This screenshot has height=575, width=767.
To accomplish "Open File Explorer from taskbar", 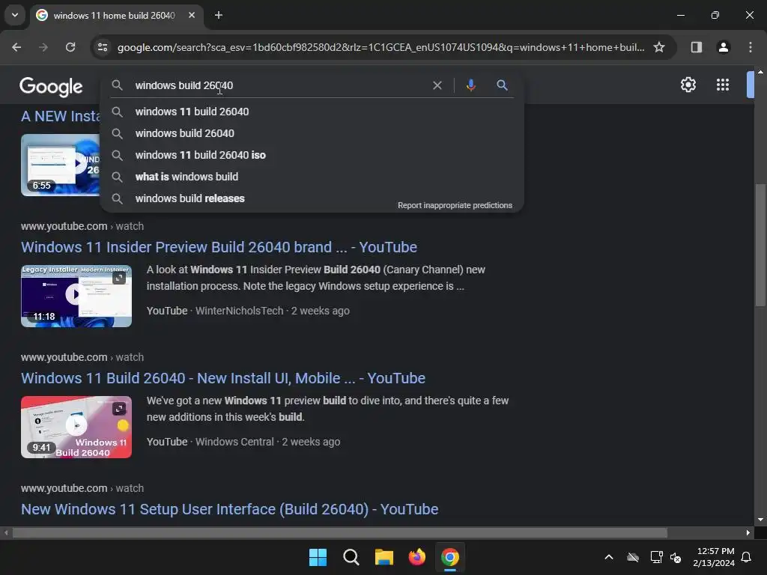I will [384, 557].
